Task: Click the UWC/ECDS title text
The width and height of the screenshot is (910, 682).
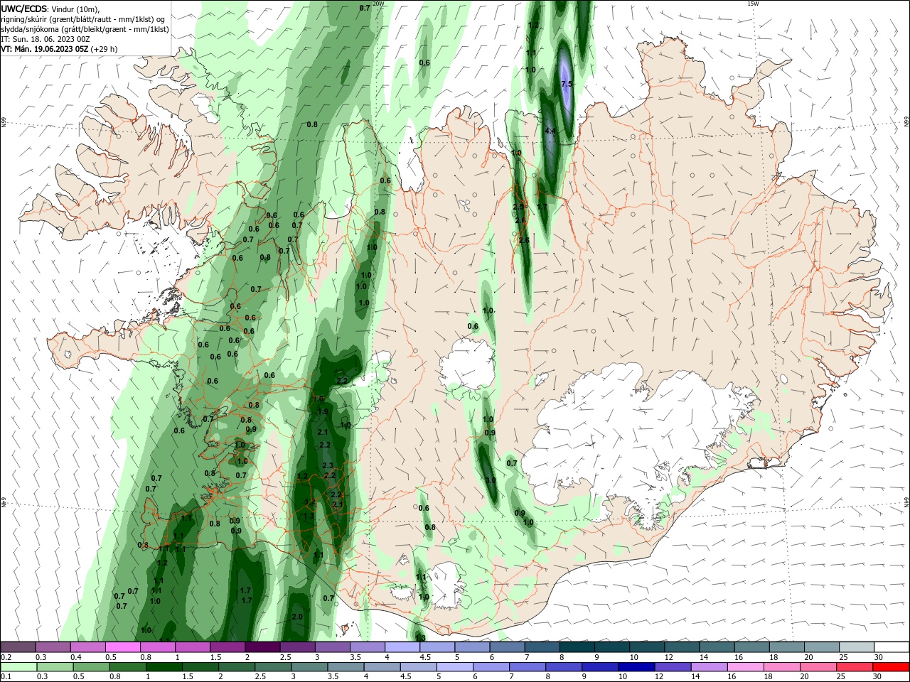Action: [24, 9]
